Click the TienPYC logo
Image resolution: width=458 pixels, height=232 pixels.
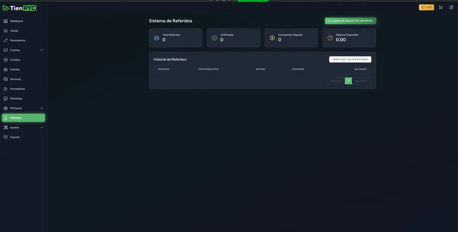point(19,8)
